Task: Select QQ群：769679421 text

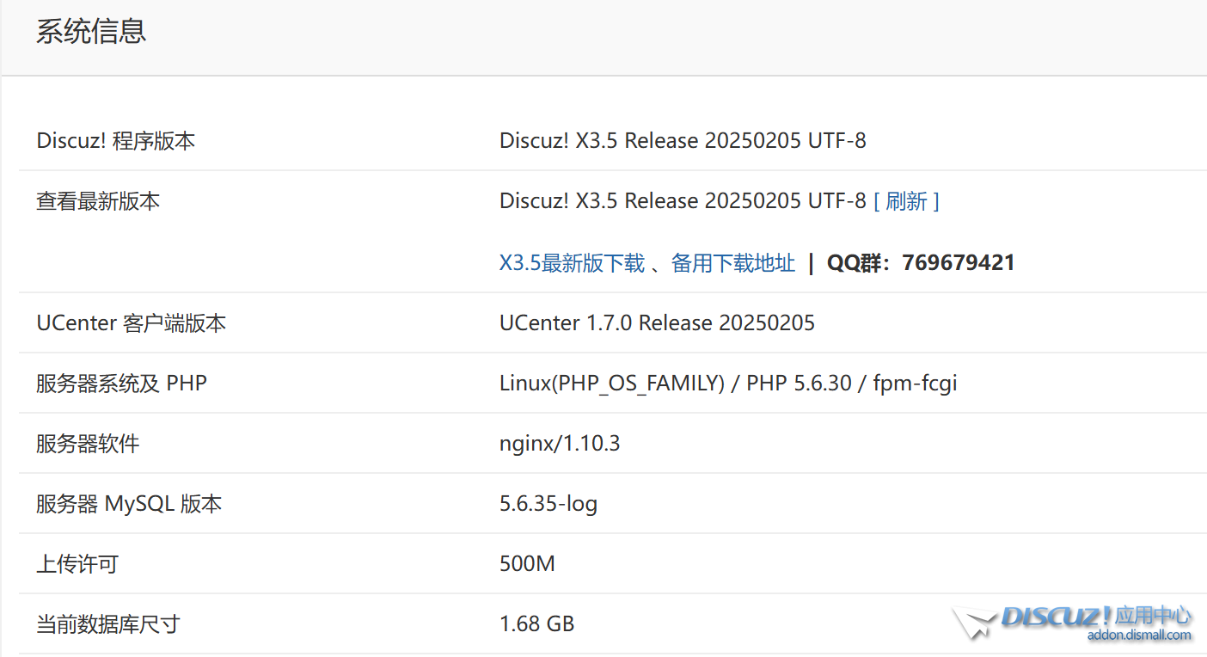Action: tap(921, 263)
